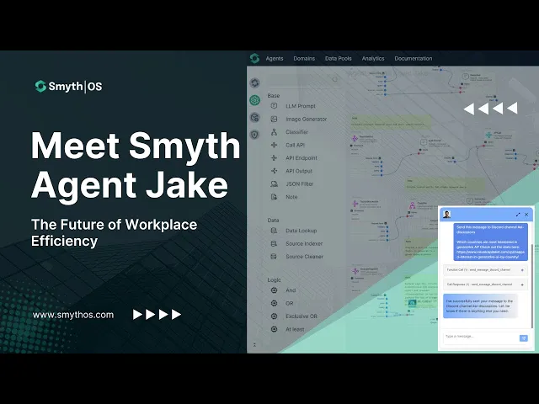Expand the chat window with the arrows icon
Screen dimensions: 539x404
click(x=518, y=215)
